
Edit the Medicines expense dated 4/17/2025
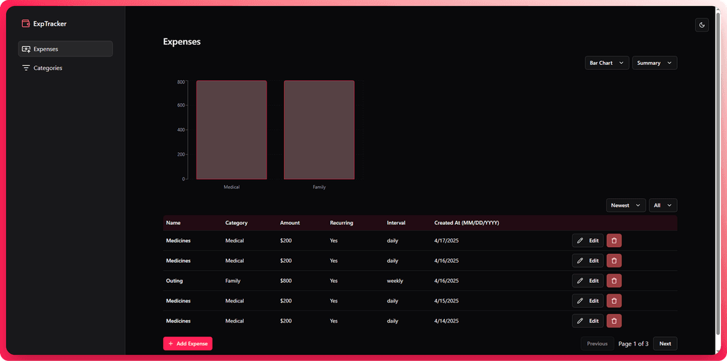coord(588,240)
